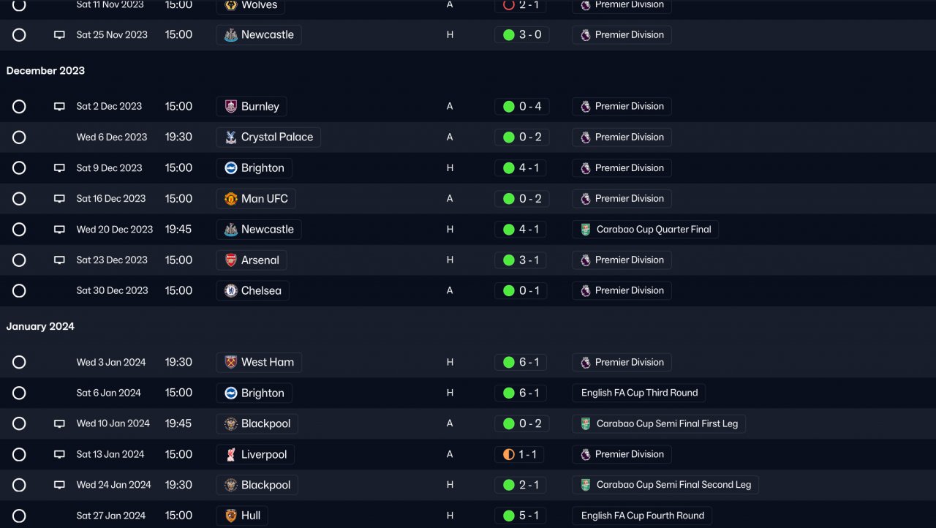This screenshot has height=528, width=936.
Task: Click TV broadcast icon for Brighton 9 Dec
Action: 59,168
